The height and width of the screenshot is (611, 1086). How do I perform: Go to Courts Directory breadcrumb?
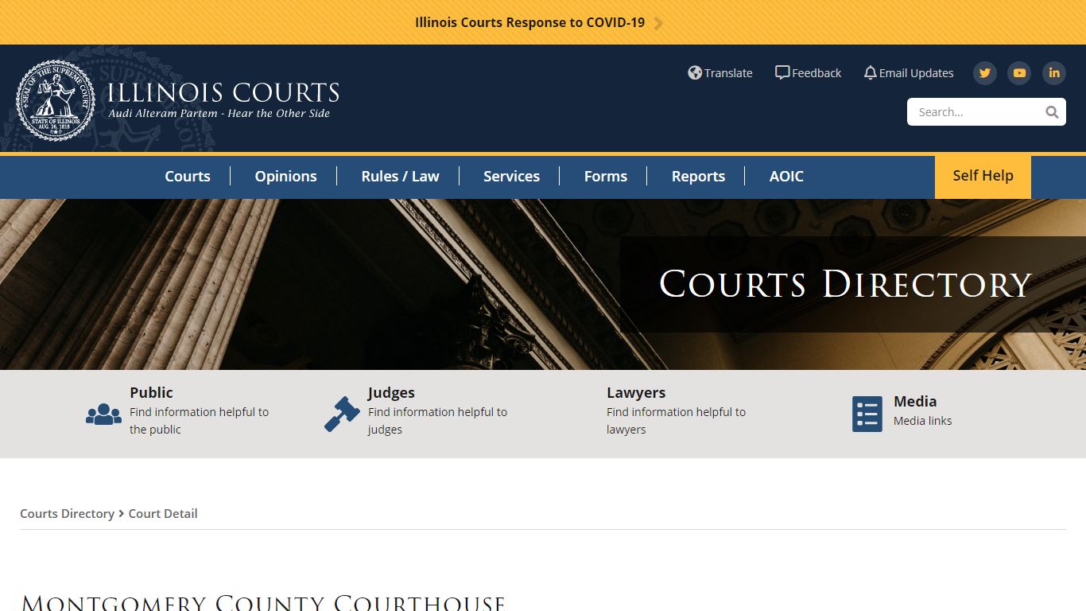67,514
